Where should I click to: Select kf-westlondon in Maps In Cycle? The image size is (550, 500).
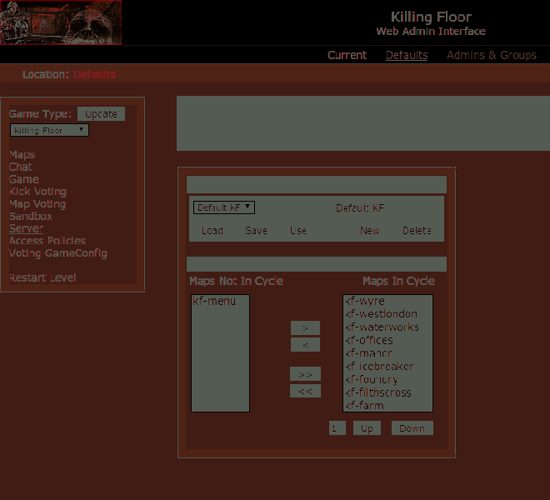387,314
